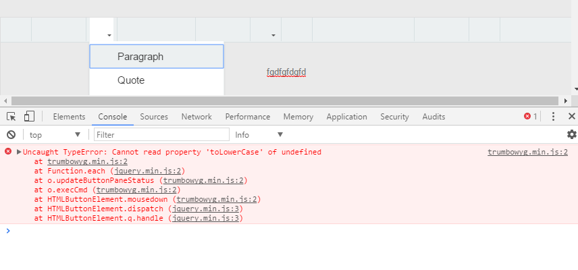Open the 'top' execution context dropdown
Viewport: 578px width, 270px height.
click(55, 135)
